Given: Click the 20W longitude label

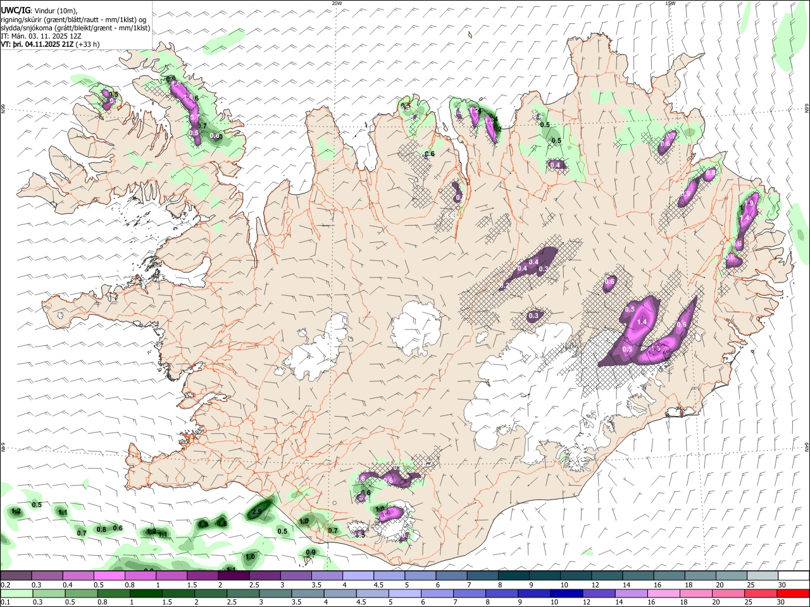Looking at the screenshot, I should (337, 3).
